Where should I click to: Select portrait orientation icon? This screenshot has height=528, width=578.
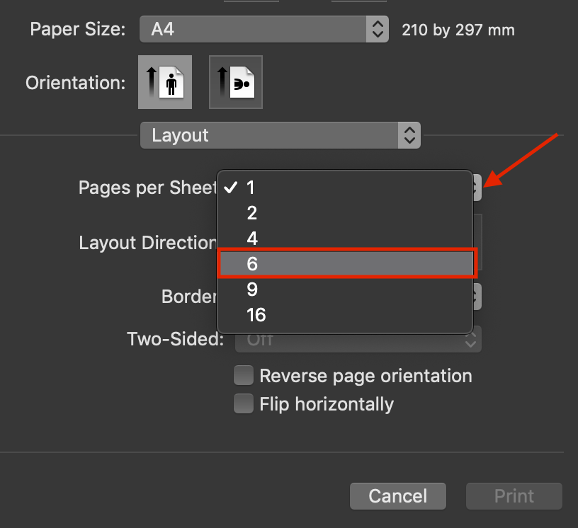pos(165,82)
